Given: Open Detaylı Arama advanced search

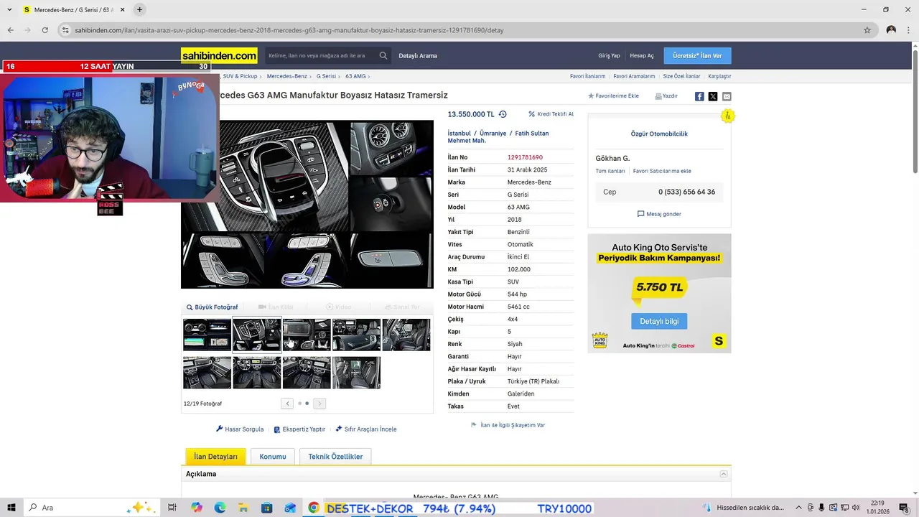Looking at the screenshot, I should pyautogui.click(x=418, y=55).
